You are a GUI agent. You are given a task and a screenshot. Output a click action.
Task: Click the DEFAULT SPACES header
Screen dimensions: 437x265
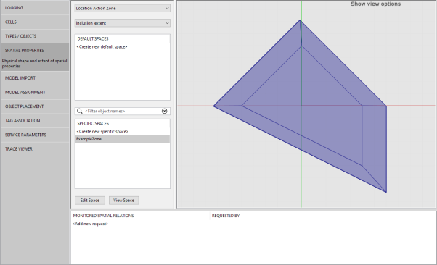pos(93,38)
